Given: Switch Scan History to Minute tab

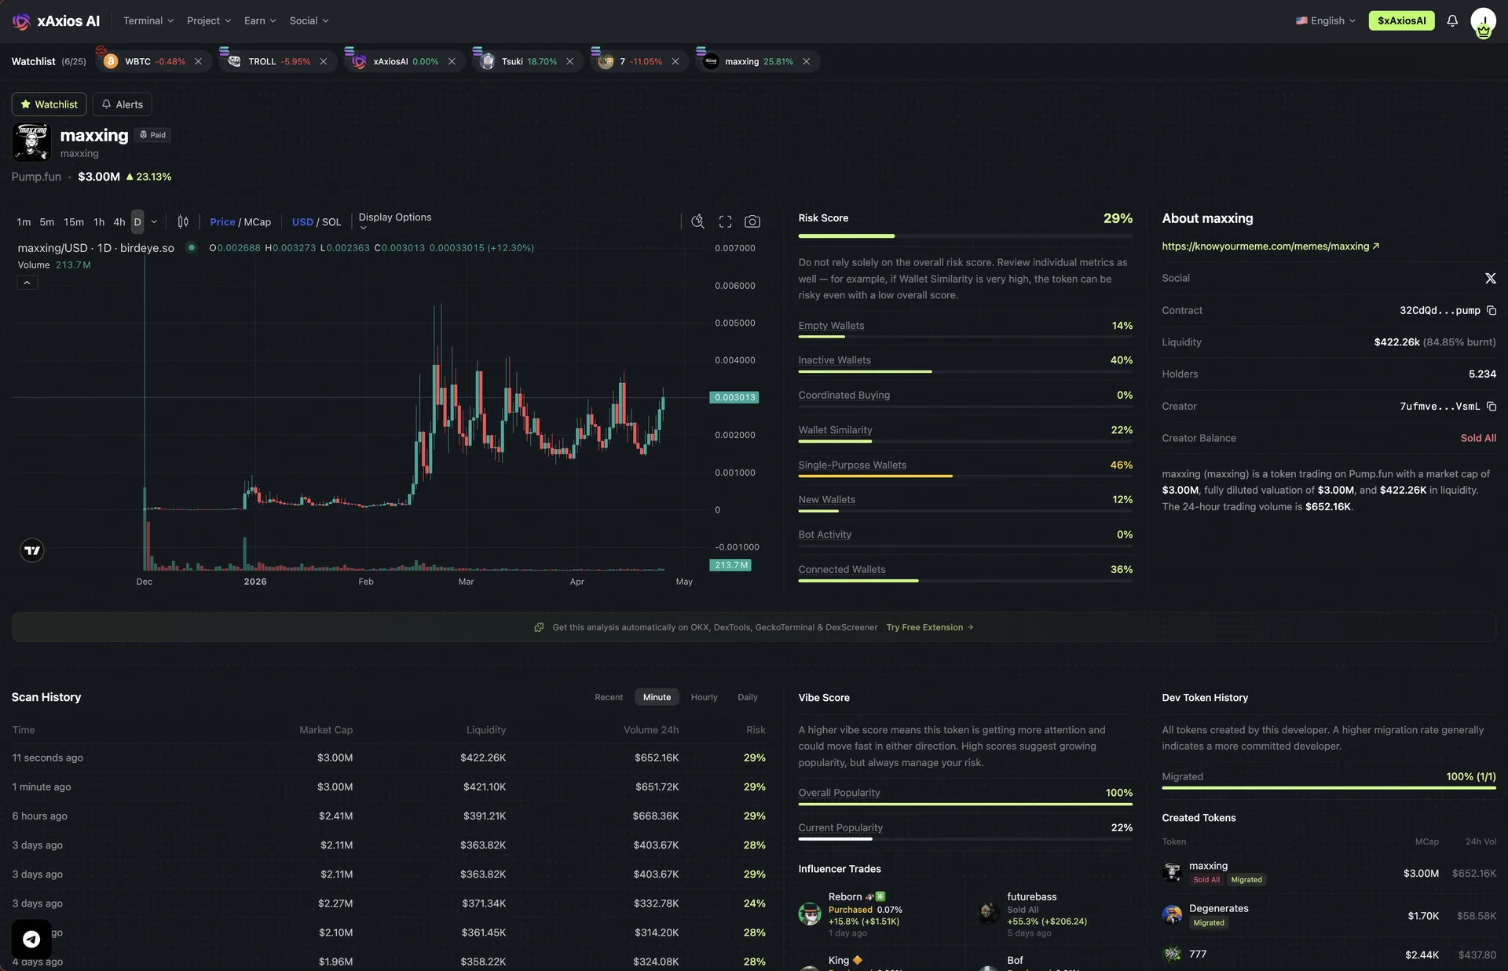Looking at the screenshot, I should tap(657, 697).
